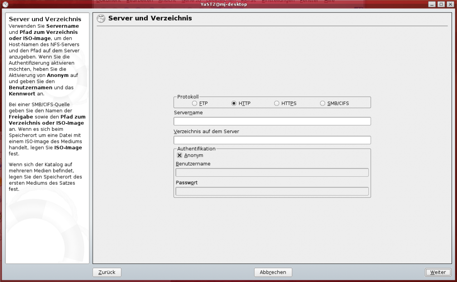This screenshot has height=282, width=457.
Task: Maximize the YaST2 window
Action: coord(441,4)
